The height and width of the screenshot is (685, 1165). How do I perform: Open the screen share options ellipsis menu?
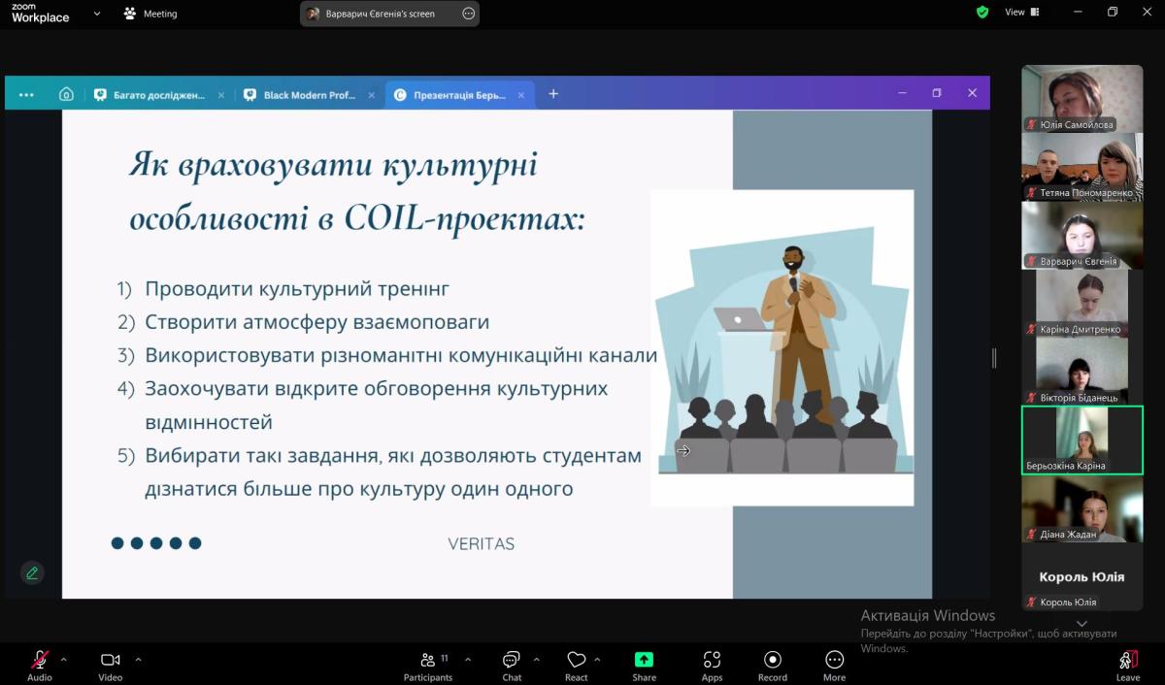(469, 14)
